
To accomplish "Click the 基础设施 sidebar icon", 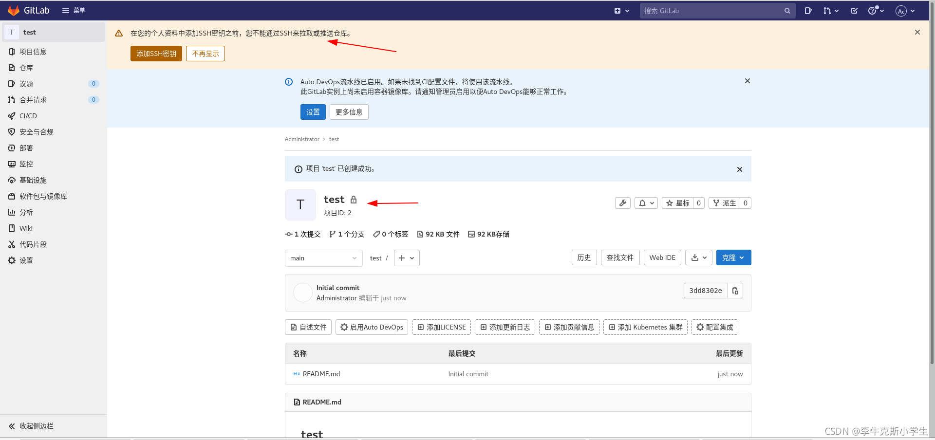I will click(x=12, y=180).
